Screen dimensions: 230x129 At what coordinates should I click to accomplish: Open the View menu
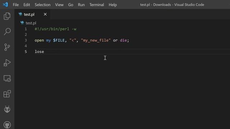coord(59,5)
